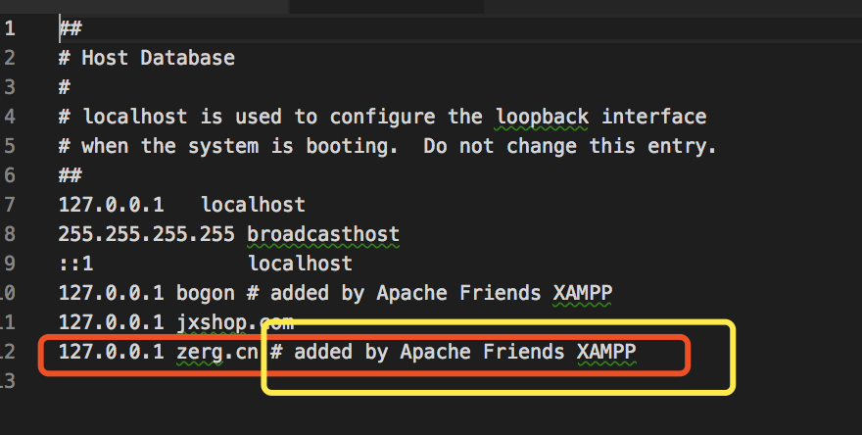
Task: Place cursor in 'Host Database' comment text
Action: [158, 58]
